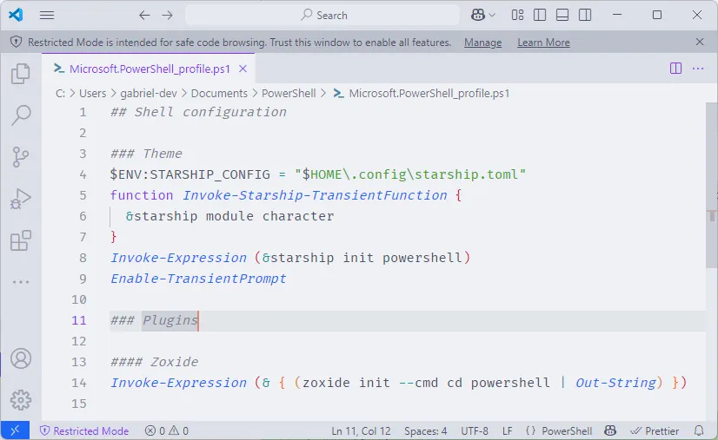The width and height of the screenshot is (718, 440).
Task: Go back with the left arrow
Action: 144,15
